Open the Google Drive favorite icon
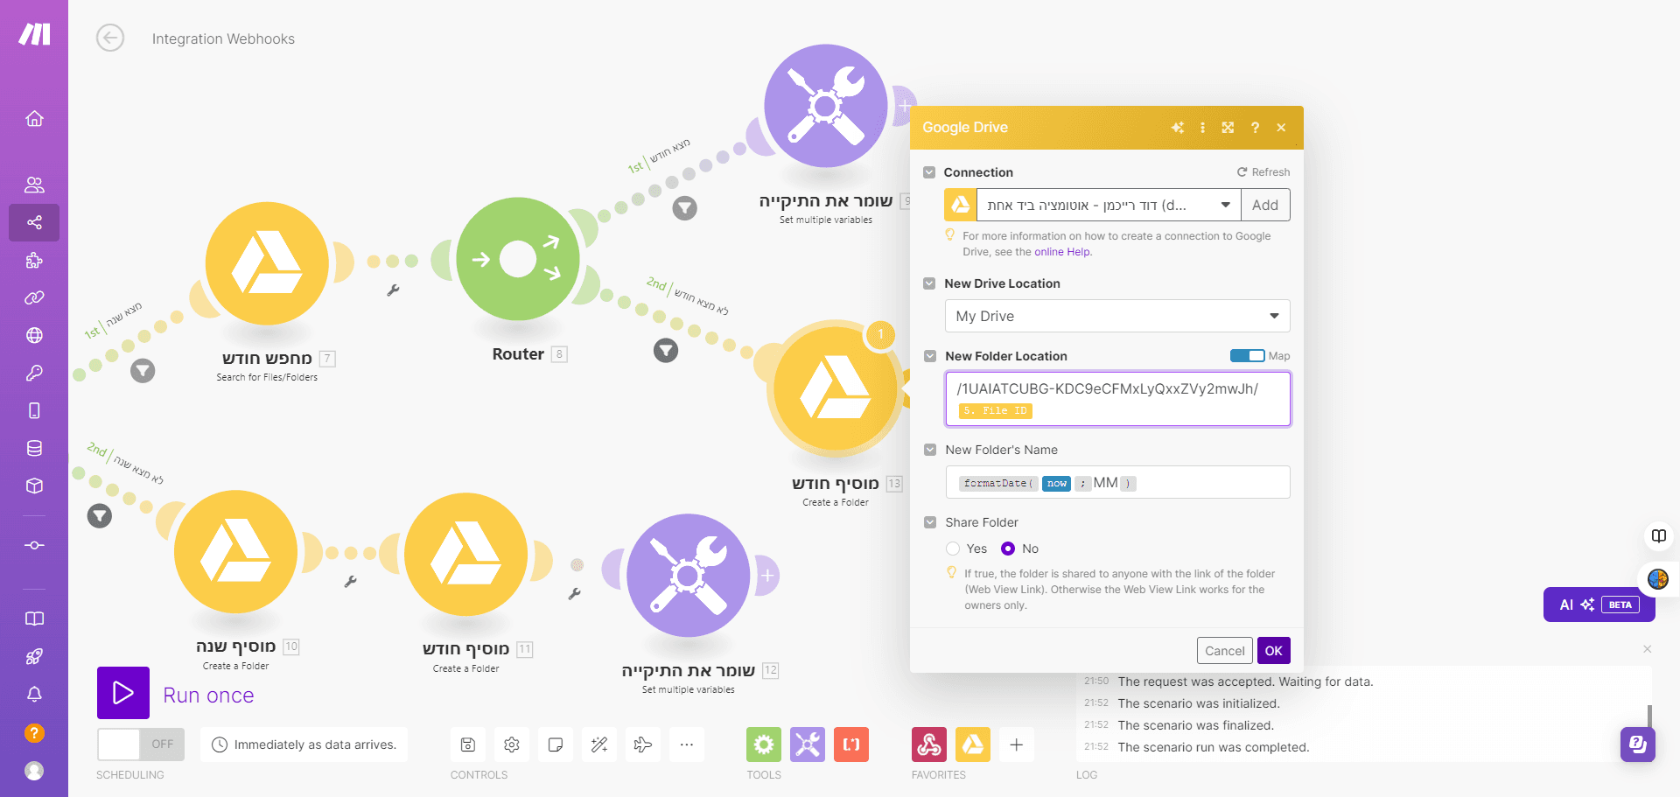 click(973, 745)
